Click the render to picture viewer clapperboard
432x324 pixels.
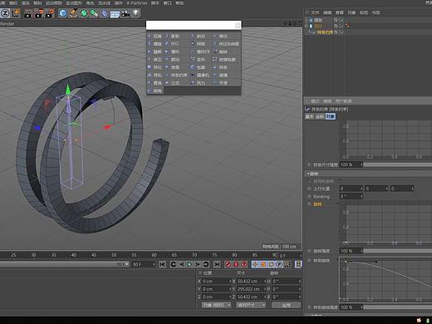click(39, 13)
